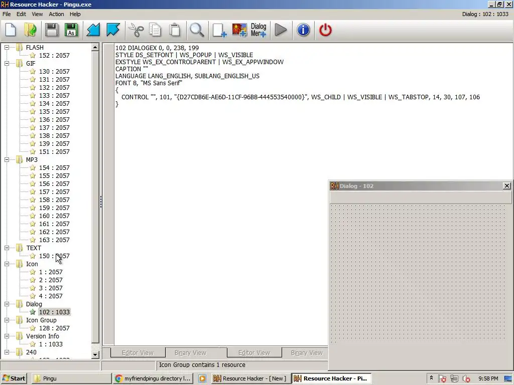
Task: Click the Paste clipboard icon
Action: click(175, 30)
